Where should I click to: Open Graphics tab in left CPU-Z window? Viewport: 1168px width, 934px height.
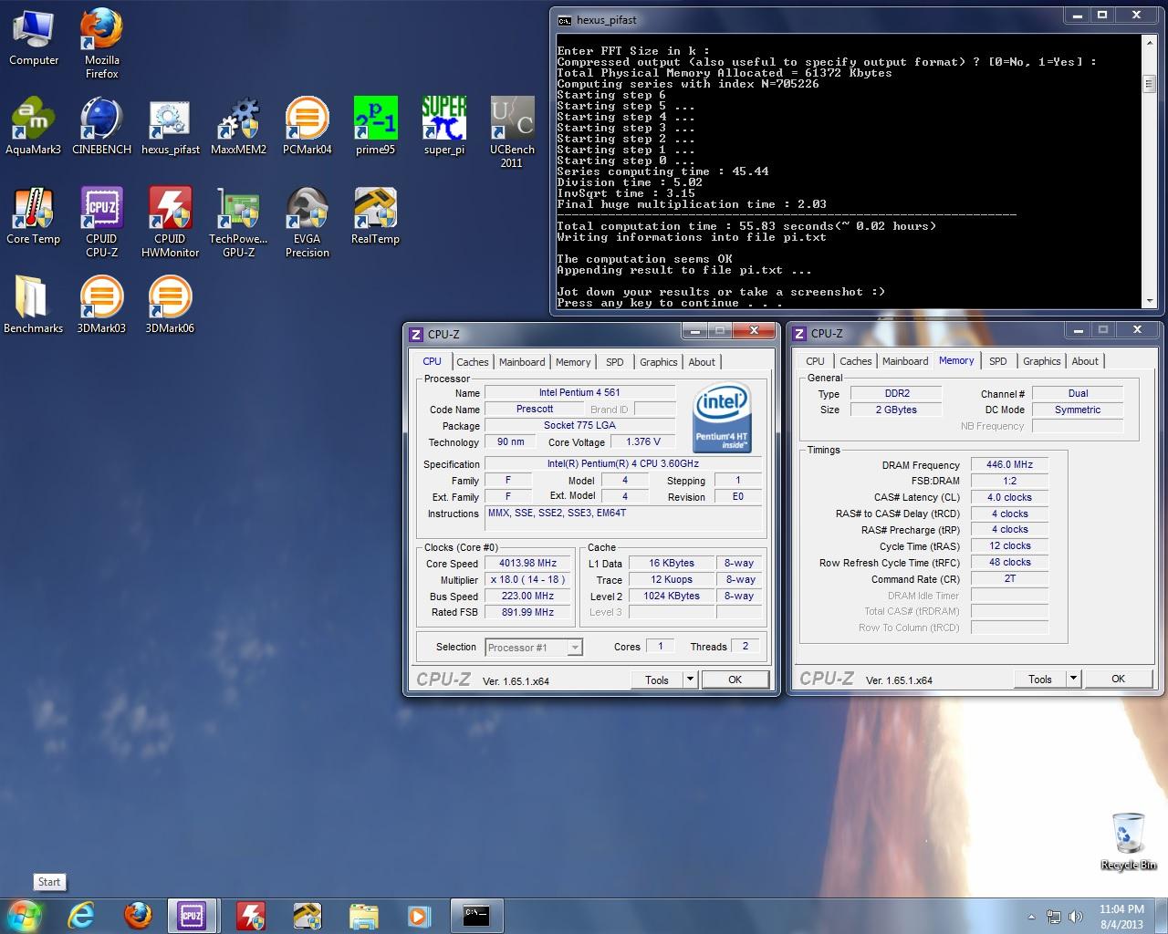click(659, 362)
